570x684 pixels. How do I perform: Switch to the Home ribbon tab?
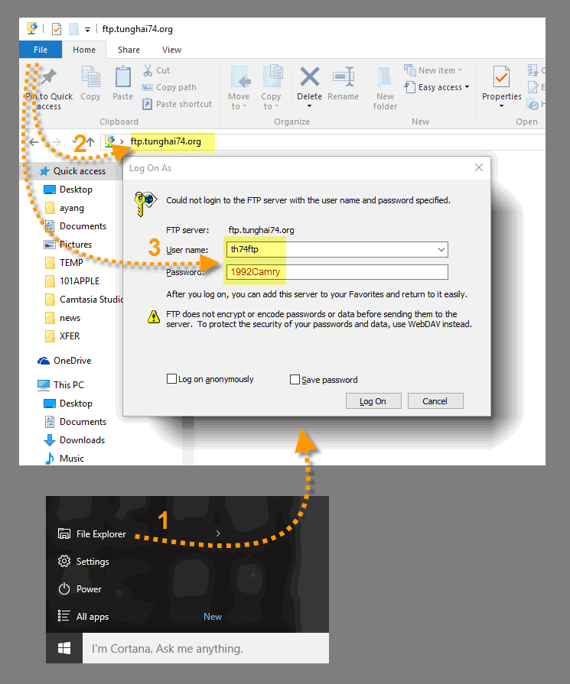[84, 50]
